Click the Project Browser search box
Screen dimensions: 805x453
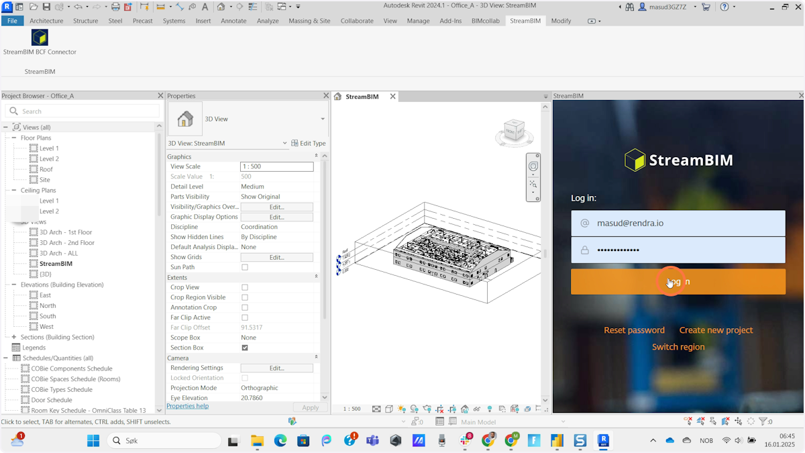coord(83,111)
